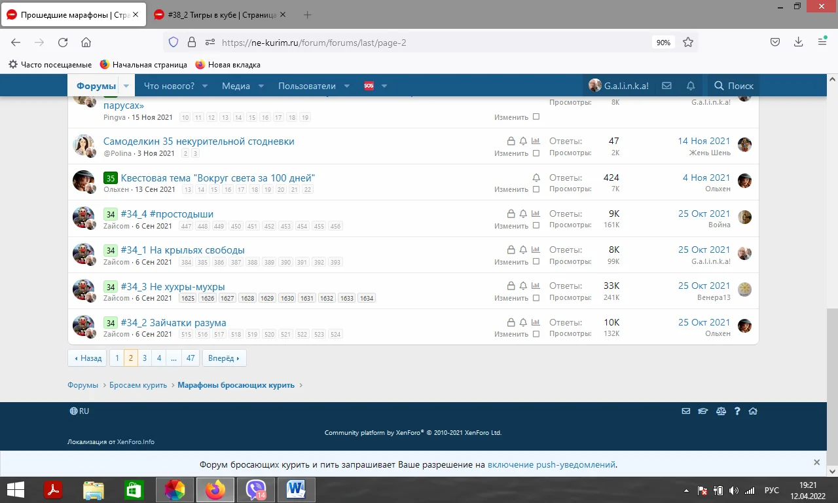Tick the checkbox for Самоделкин 35 thread
Screen dimensions: 838x503
[536, 153]
